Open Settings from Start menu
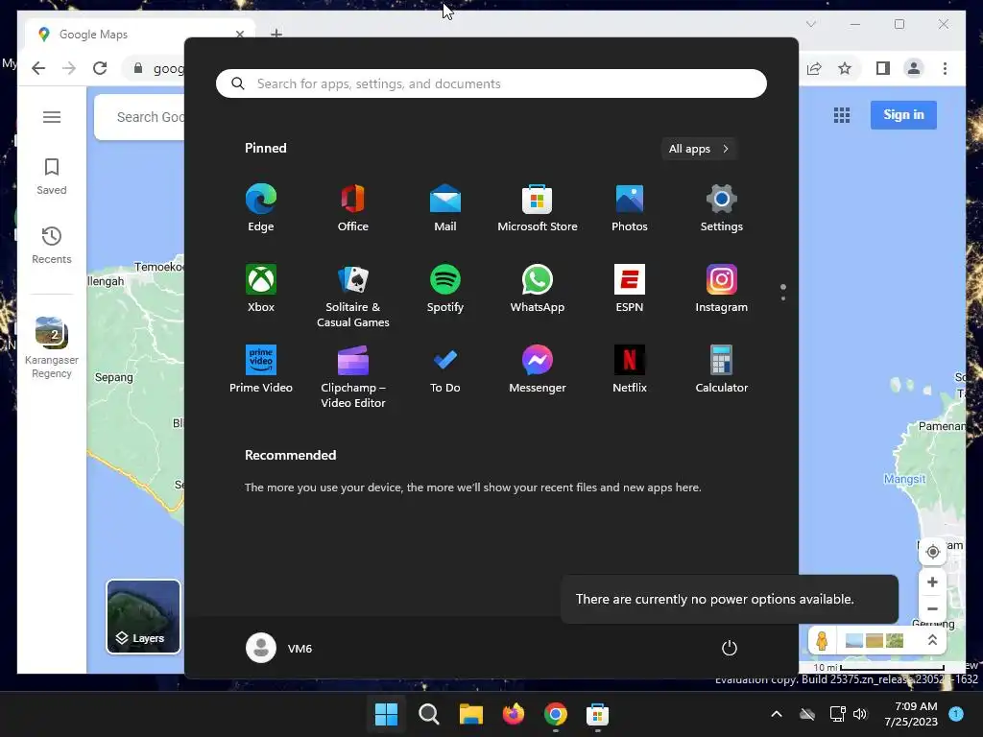Image resolution: width=983 pixels, height=737 pixels. (x=722, y=208)
